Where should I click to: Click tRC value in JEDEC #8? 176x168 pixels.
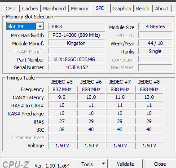[149, 129]
